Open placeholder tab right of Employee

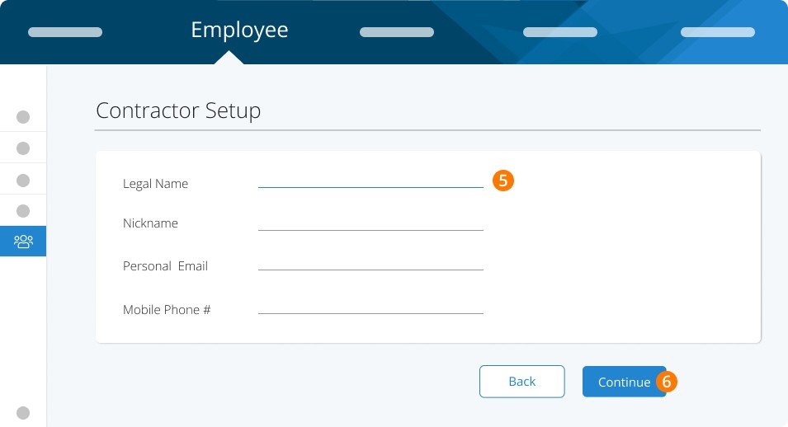point(397,32)
